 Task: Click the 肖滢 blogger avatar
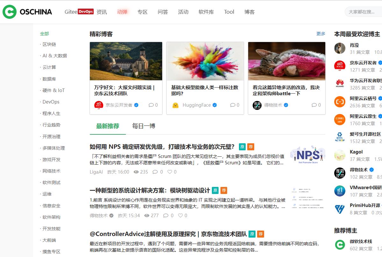click(x=340, y=48)
